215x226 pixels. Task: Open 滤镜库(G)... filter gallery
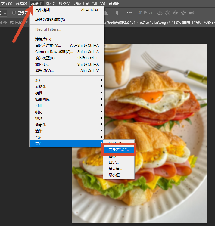[67, 39]
